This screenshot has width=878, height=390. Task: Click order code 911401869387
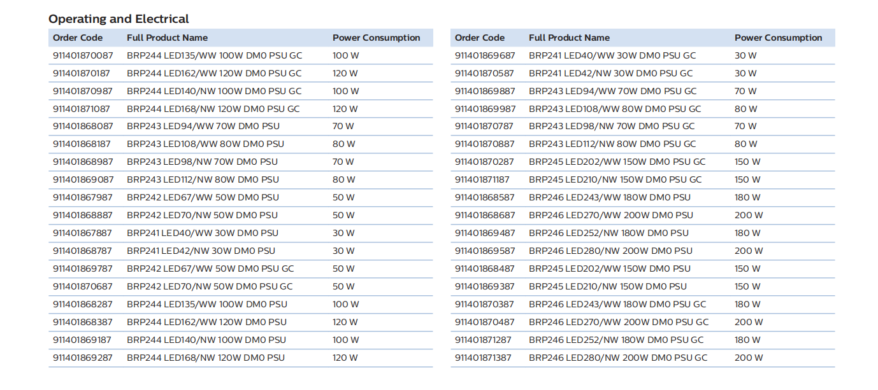pos(485,286)
